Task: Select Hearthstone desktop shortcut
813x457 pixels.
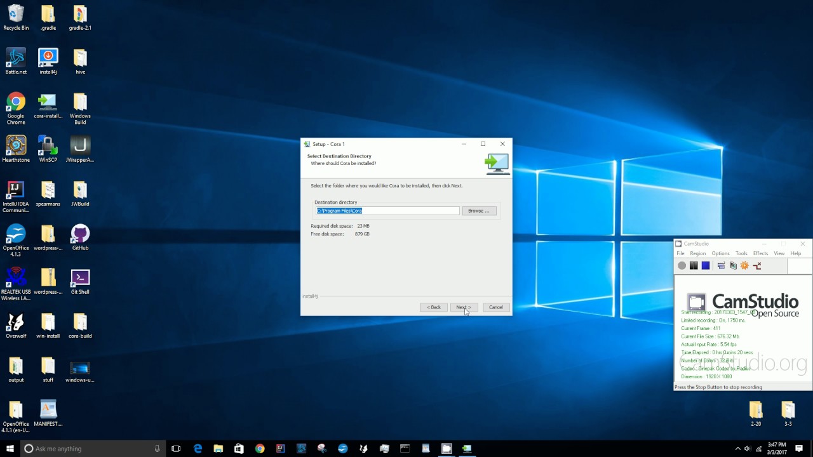Action: pos(16,149)
